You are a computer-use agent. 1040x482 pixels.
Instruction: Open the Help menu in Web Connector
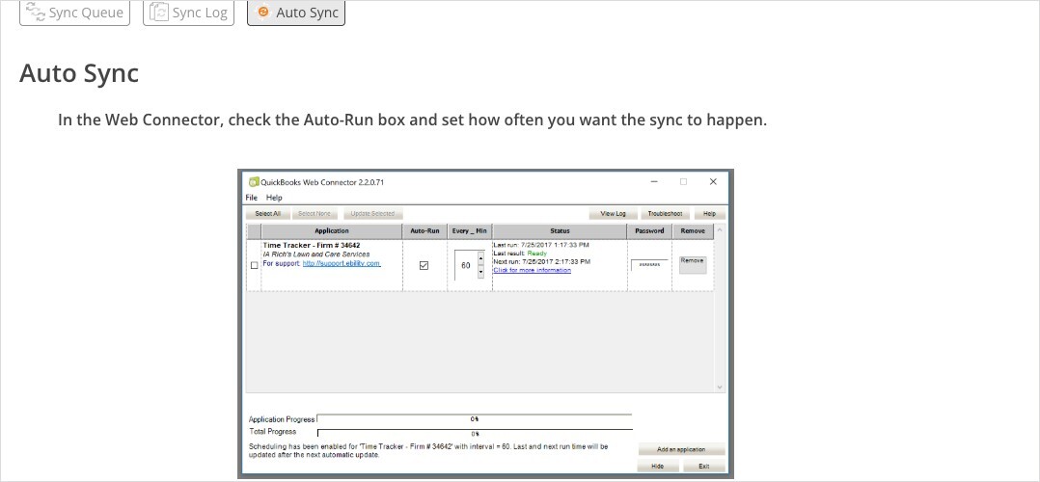tap(274, 198)
